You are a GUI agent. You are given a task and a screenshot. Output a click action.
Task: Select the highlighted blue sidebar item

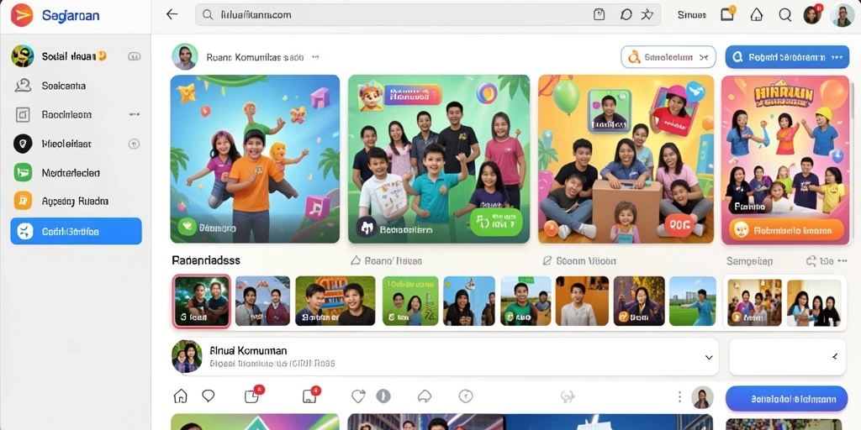tap(76, 231)
